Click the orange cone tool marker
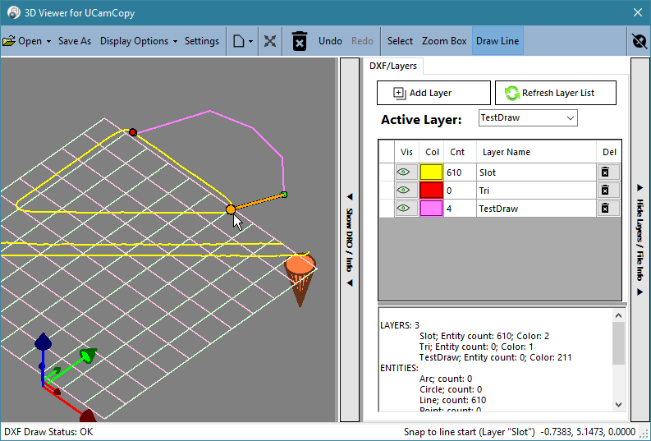This screenshot has width=651, height=441. coord(300,278)
